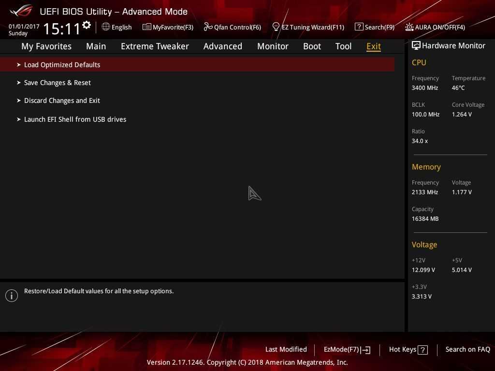
Task: Choose Save Changes & Reset
Action: 57,83
